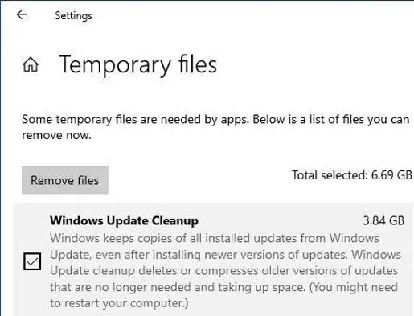Click the 3.84 GB size label

[383, 220]
